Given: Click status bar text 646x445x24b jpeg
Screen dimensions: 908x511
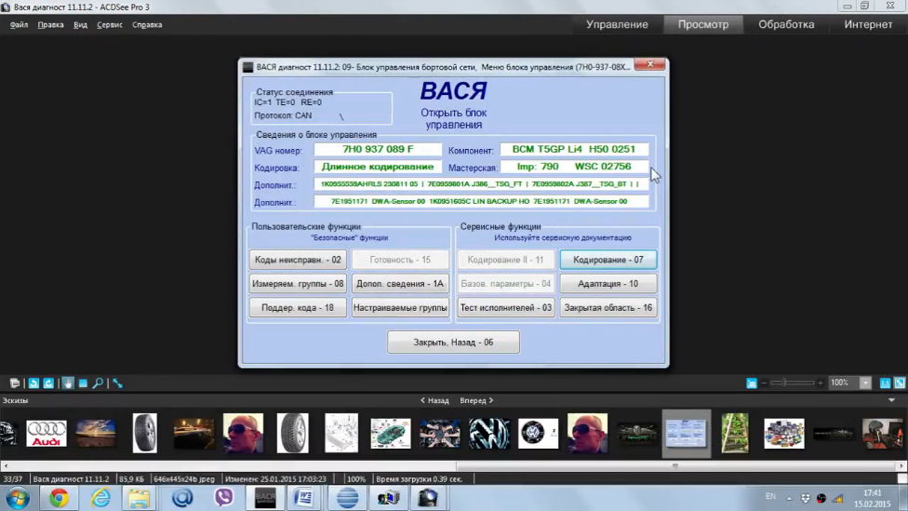Looking at the screenshot, I should 183,479.
